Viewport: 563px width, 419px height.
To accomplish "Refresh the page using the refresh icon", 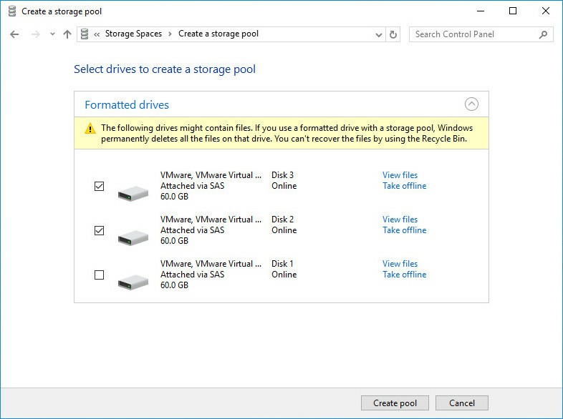I will coord(393,35).
